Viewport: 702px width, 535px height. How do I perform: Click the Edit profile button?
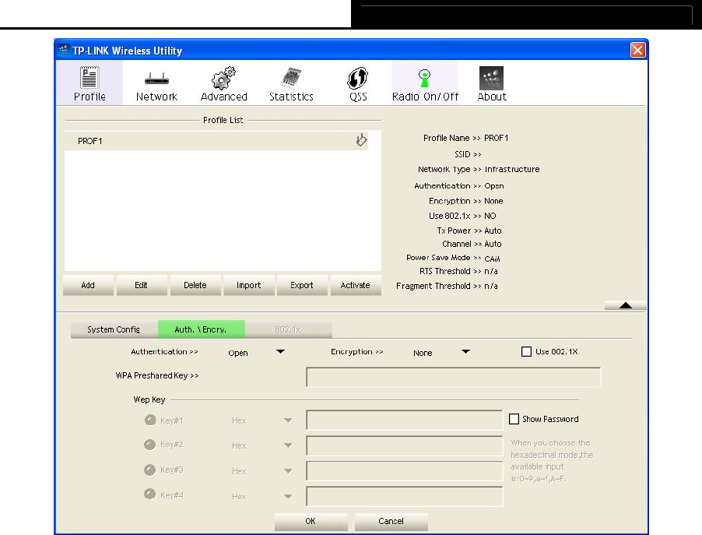(141, 286)
